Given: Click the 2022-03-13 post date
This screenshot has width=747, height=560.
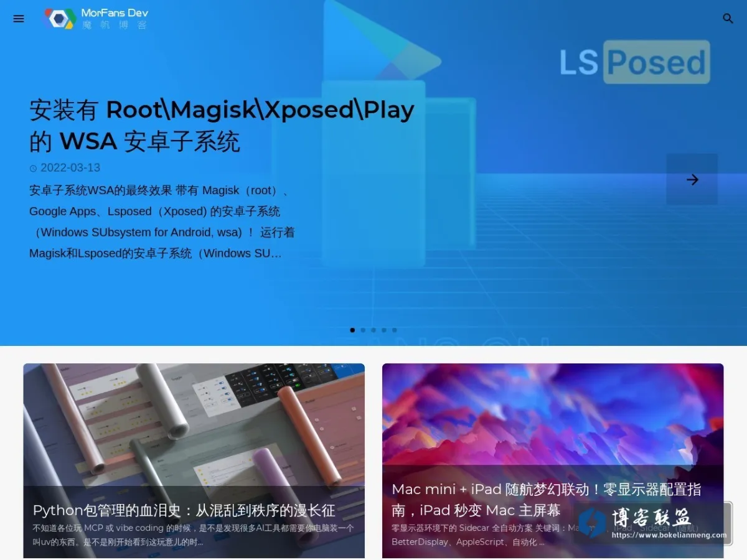Looking at the screenshot, I should [65, 168].
